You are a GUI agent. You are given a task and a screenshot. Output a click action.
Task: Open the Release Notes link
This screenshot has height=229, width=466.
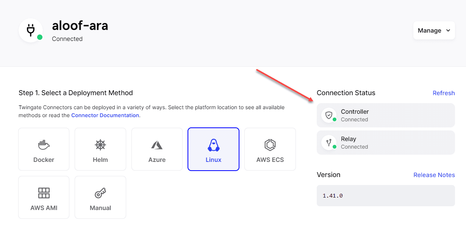pyautogui.click(x=434, y=175)
